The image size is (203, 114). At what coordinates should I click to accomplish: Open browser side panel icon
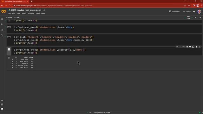pos(194,5)
